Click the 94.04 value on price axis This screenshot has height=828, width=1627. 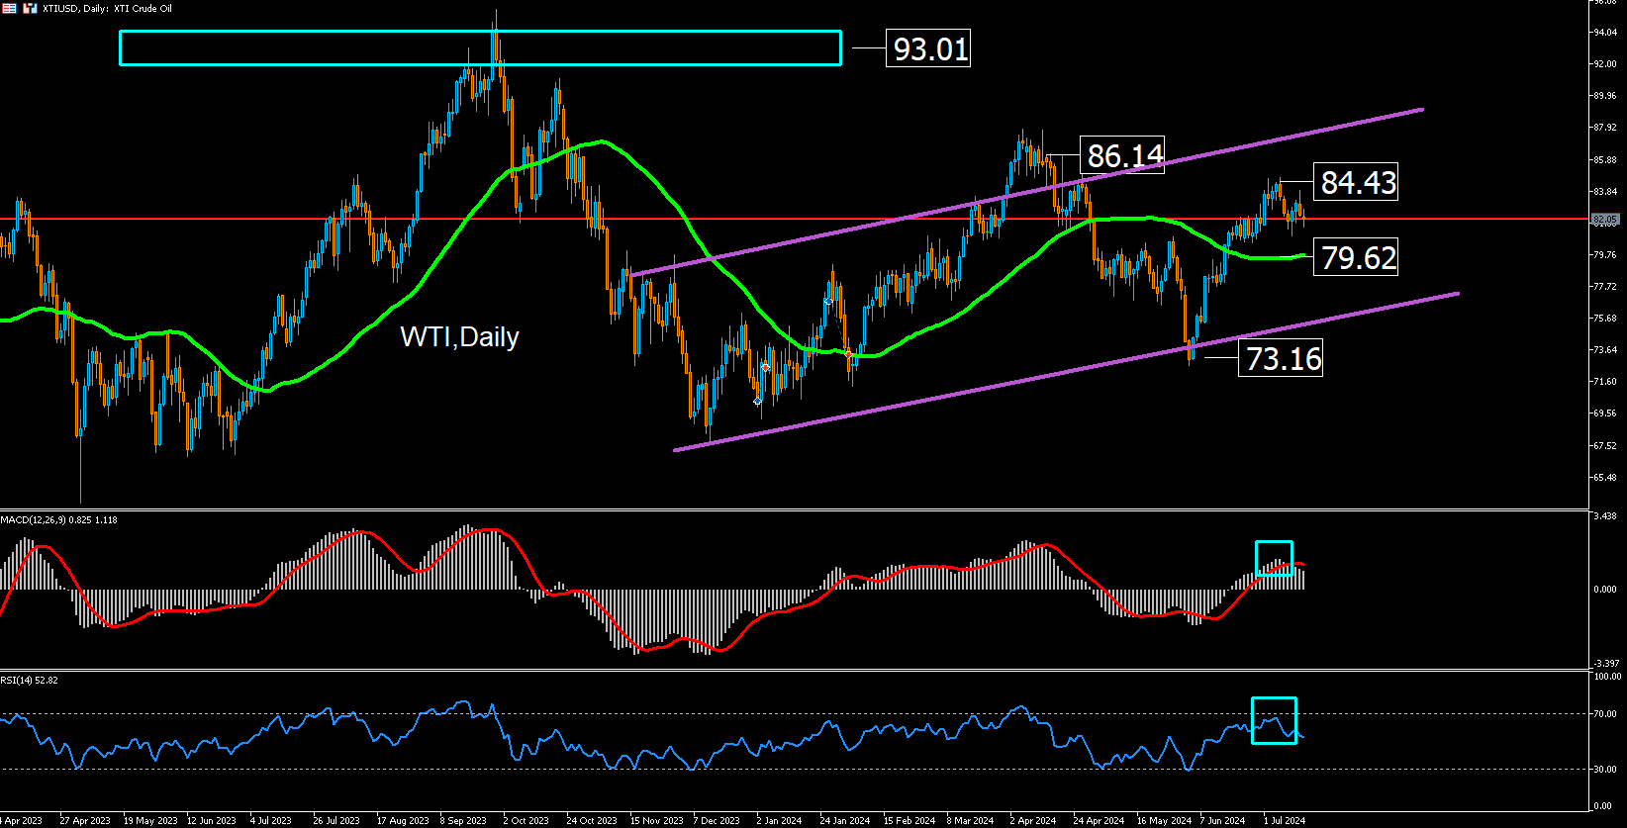point(1604,33)
